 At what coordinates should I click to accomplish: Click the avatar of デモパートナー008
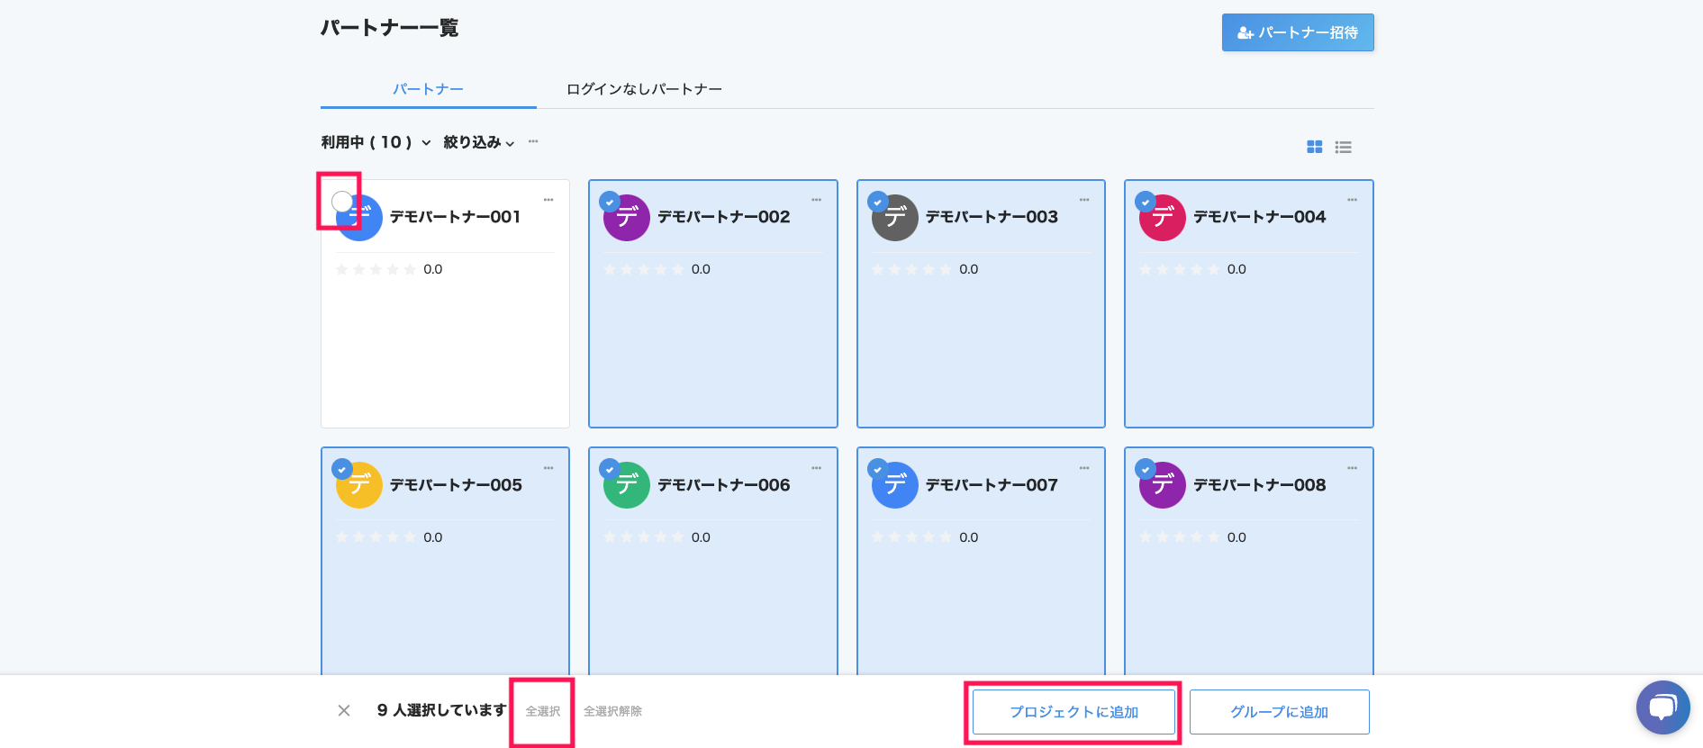[x=1163, y=485]
